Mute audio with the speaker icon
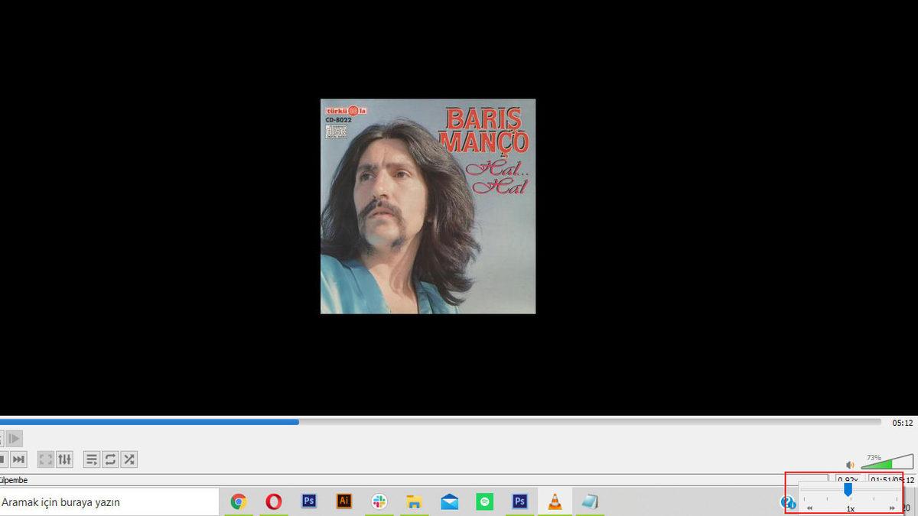The height and width of the screenshot is (516, 918). click(850, 464)
